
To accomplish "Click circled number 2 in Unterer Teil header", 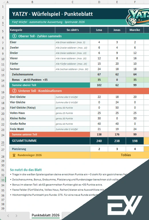I will [14, 91].
